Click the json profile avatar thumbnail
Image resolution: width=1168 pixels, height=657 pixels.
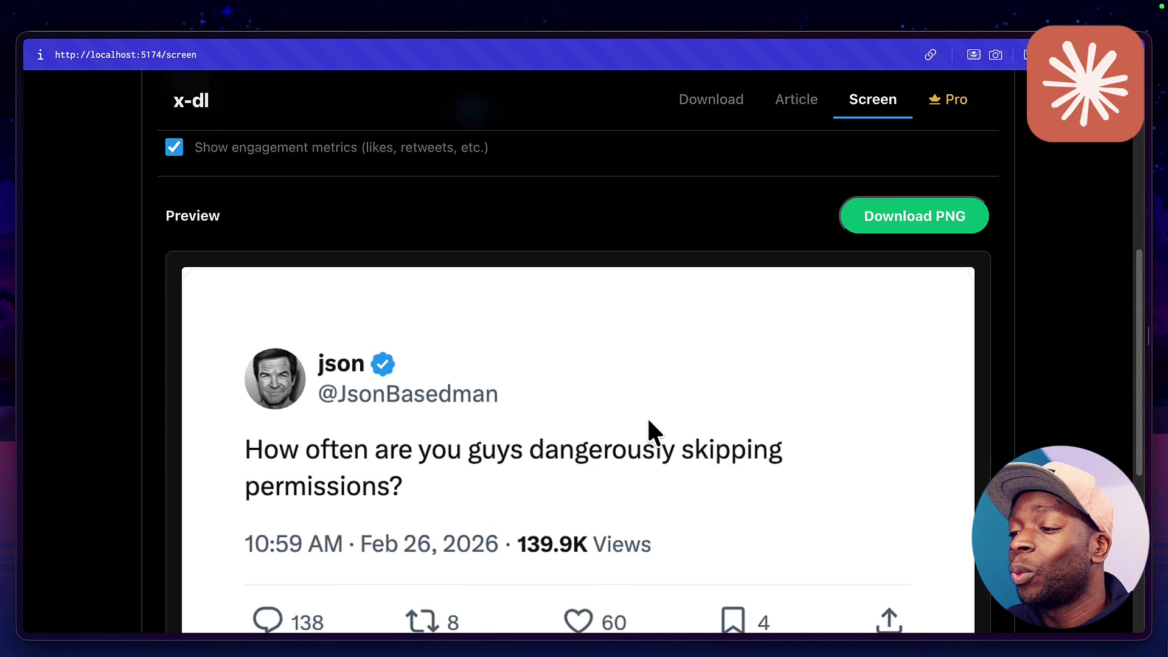coord(275,378)
